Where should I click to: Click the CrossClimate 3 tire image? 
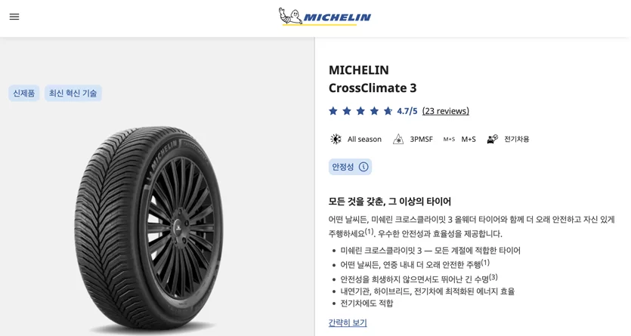pos(149,229)
